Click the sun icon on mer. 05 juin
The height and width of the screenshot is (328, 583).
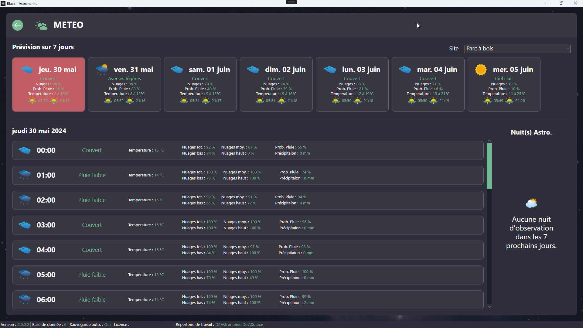coord(481,70)
